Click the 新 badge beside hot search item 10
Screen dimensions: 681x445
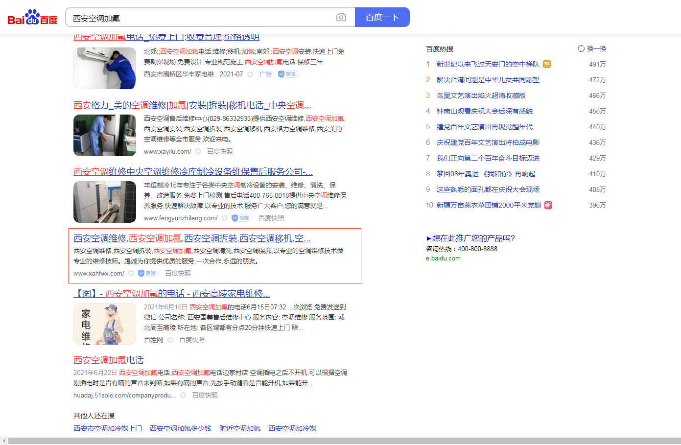pyautogui.click(x=548, y=205)
